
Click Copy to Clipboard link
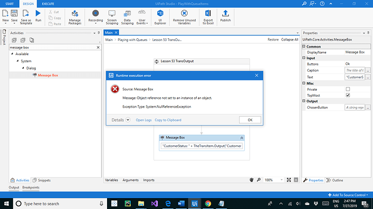coord(168,120)
